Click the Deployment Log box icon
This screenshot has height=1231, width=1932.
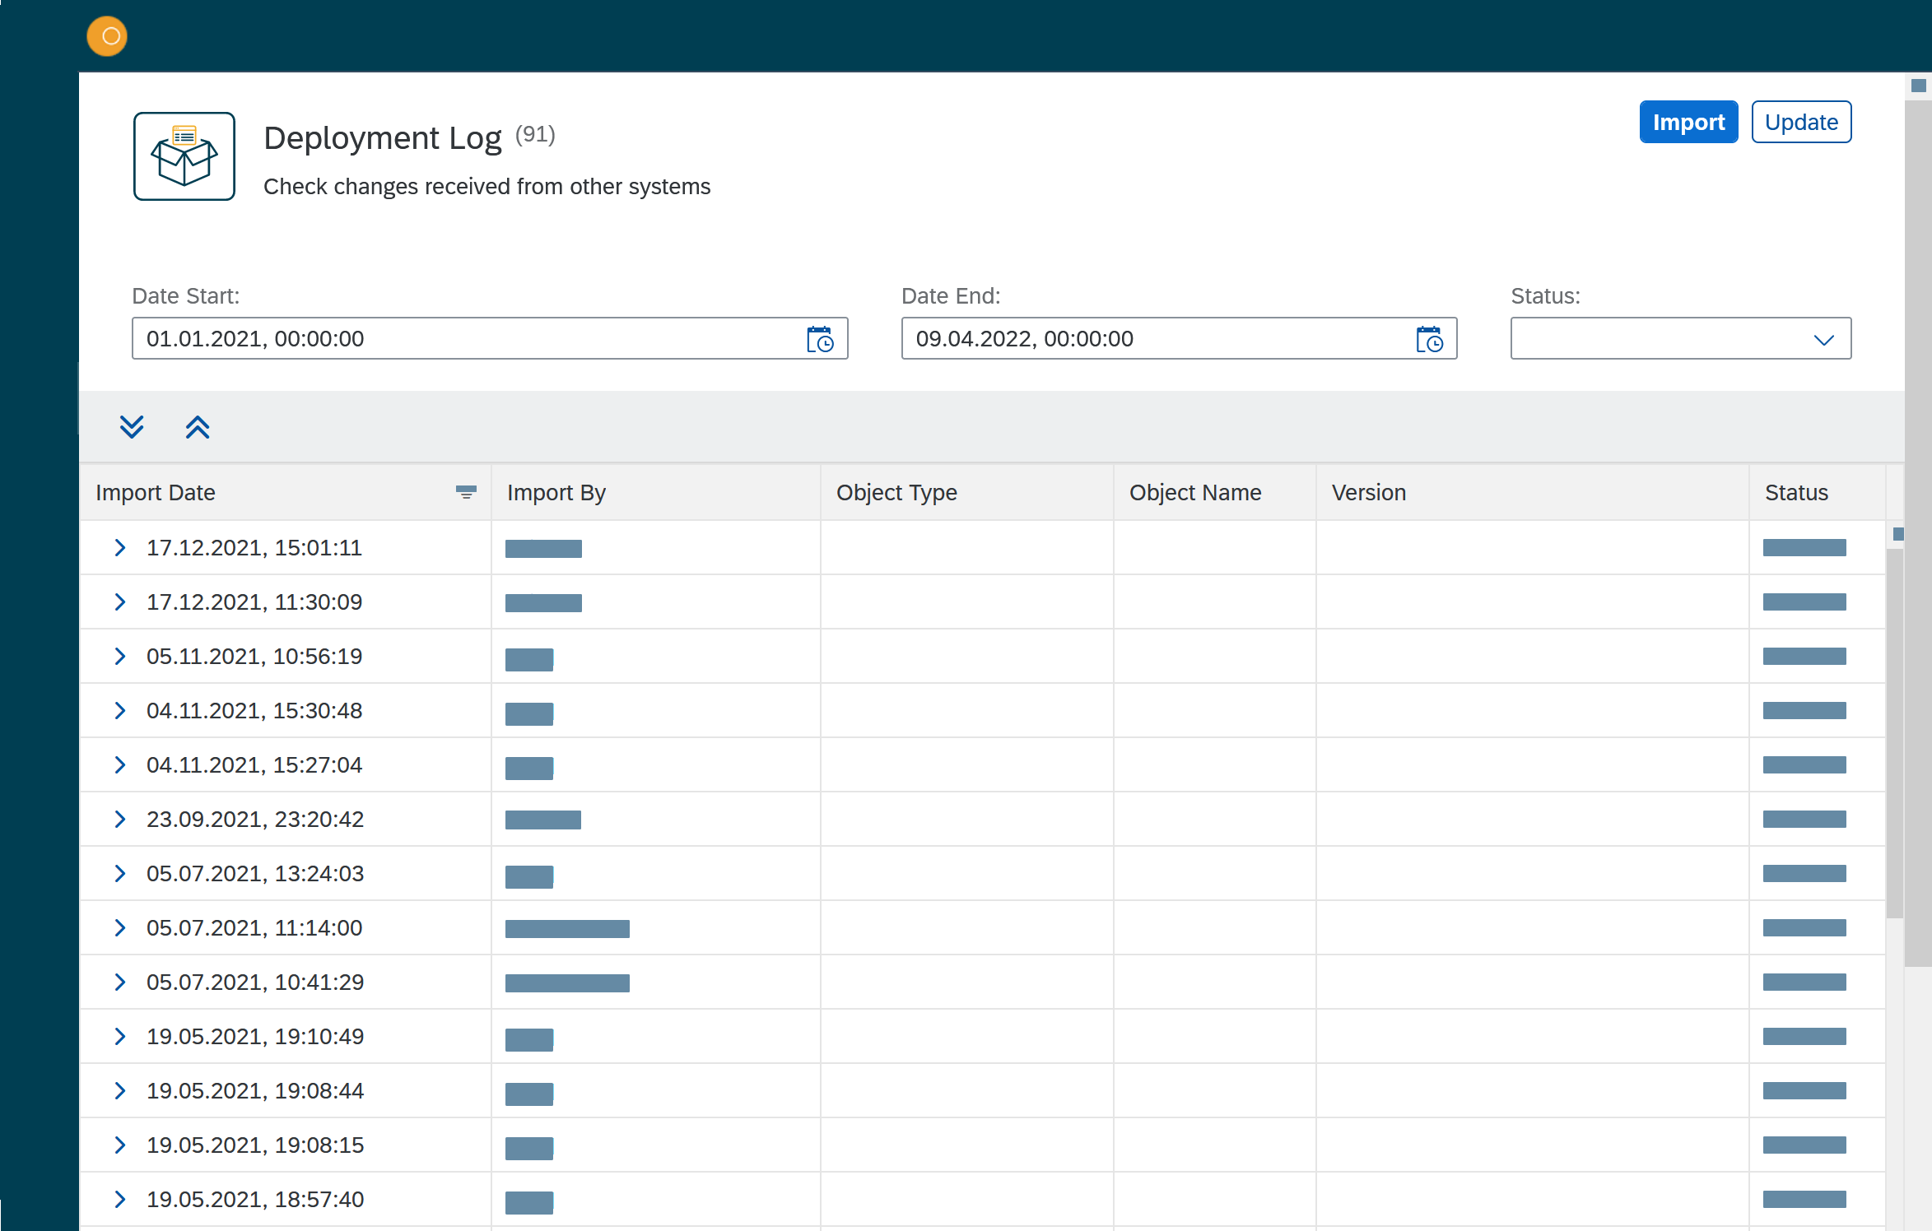pos(184,156)
